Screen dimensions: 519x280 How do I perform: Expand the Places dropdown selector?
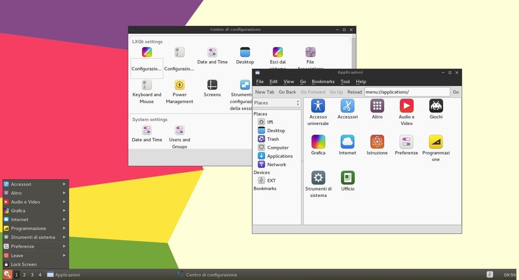click(x=277, y=103)
